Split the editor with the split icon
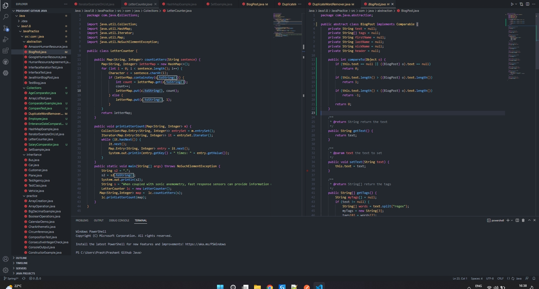 528,4
